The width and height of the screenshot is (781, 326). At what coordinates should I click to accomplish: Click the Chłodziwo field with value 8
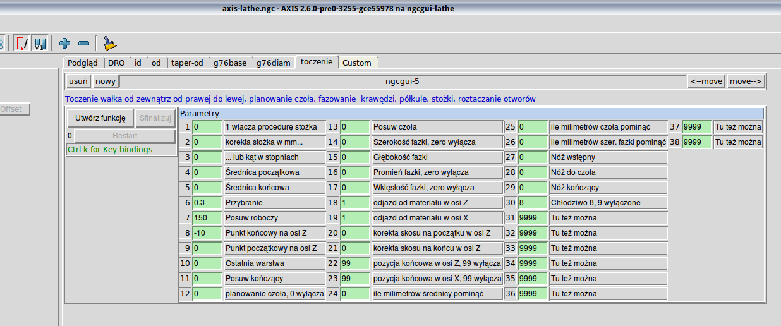pyautogui.click(x=533, y=203)
